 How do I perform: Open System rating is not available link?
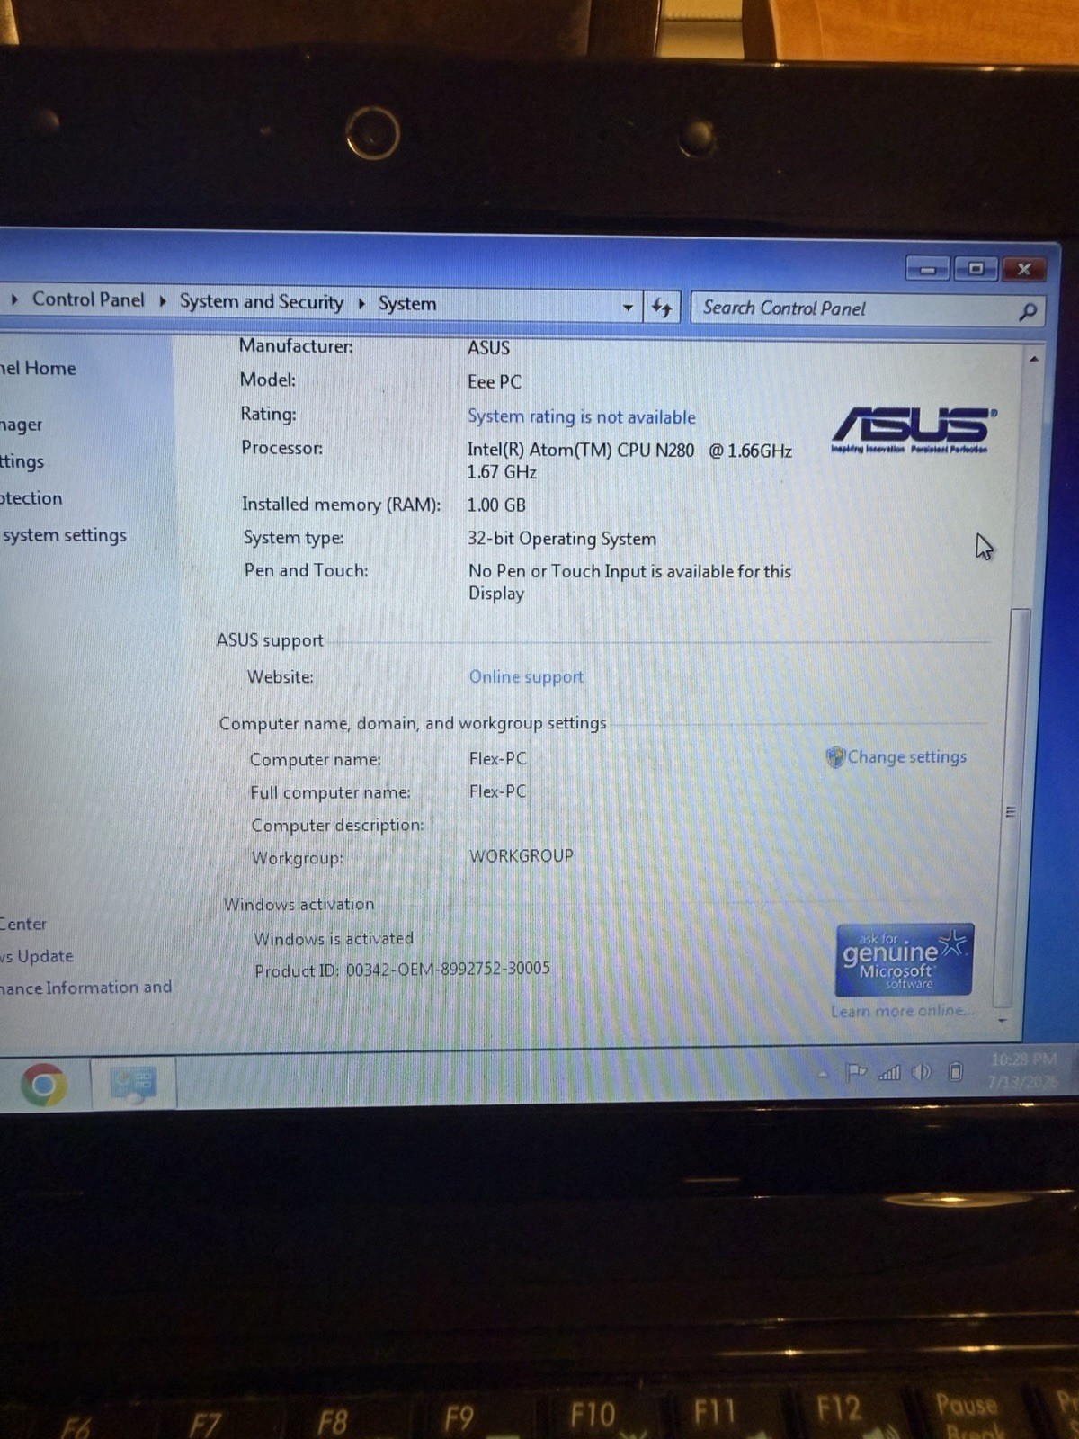pyautogui.click(x=581, y=416)
